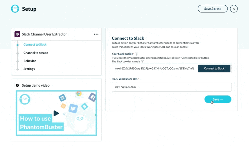249x147 pixels.
Task: Click the Your Slack cookie label
Action: point(122,54)
